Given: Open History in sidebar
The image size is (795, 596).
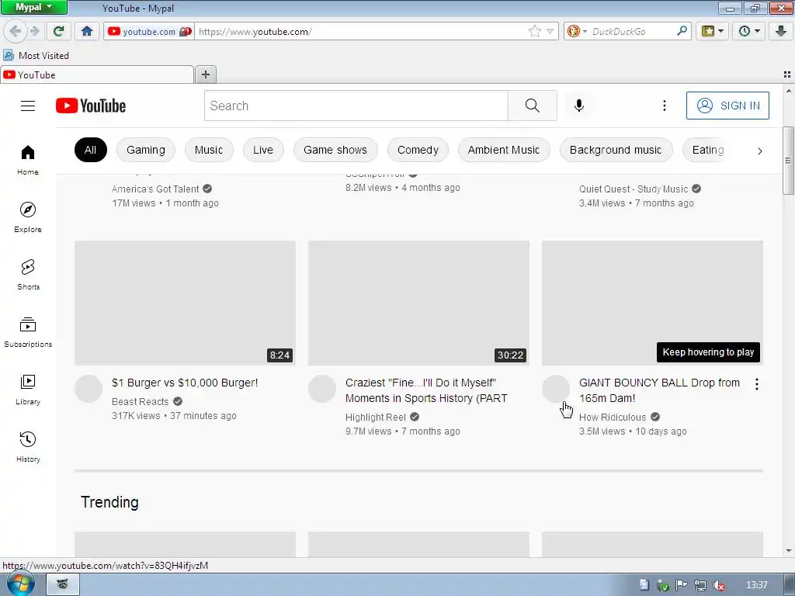Looking at the screenshot, I should pos(28,446).
